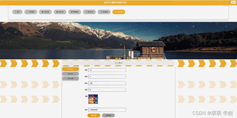Open 作品精选 in the navigation bar
The width and height of the screenshot is (237, 118).
pos(31,12)
